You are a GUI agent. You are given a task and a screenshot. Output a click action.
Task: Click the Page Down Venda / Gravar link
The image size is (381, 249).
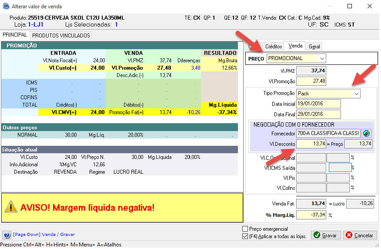[44, 234]
